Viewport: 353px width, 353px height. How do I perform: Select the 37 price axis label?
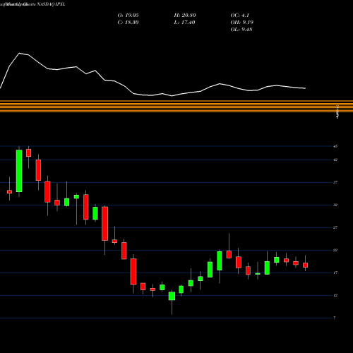[x=335, y=182]
